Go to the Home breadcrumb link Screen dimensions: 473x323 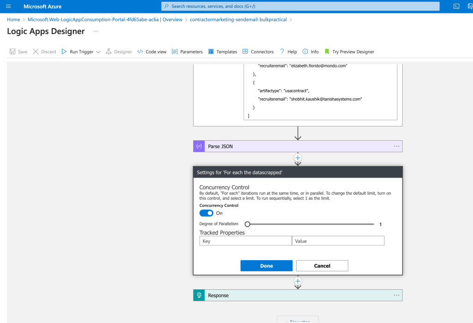click(13, 19)
